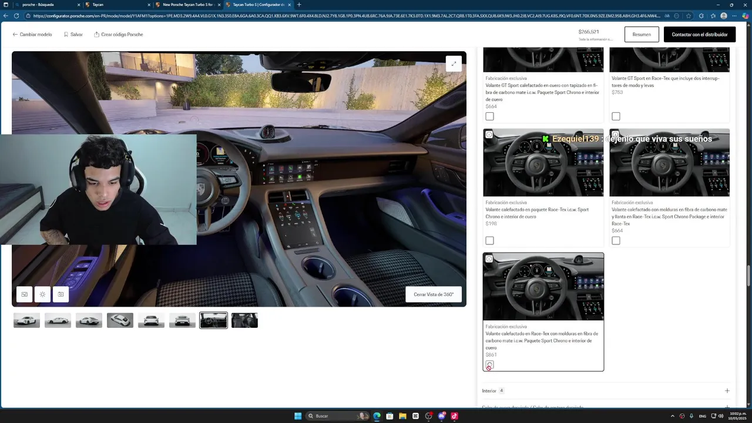
Task: Click the browser favorites star icon
Action: [689, 16]
